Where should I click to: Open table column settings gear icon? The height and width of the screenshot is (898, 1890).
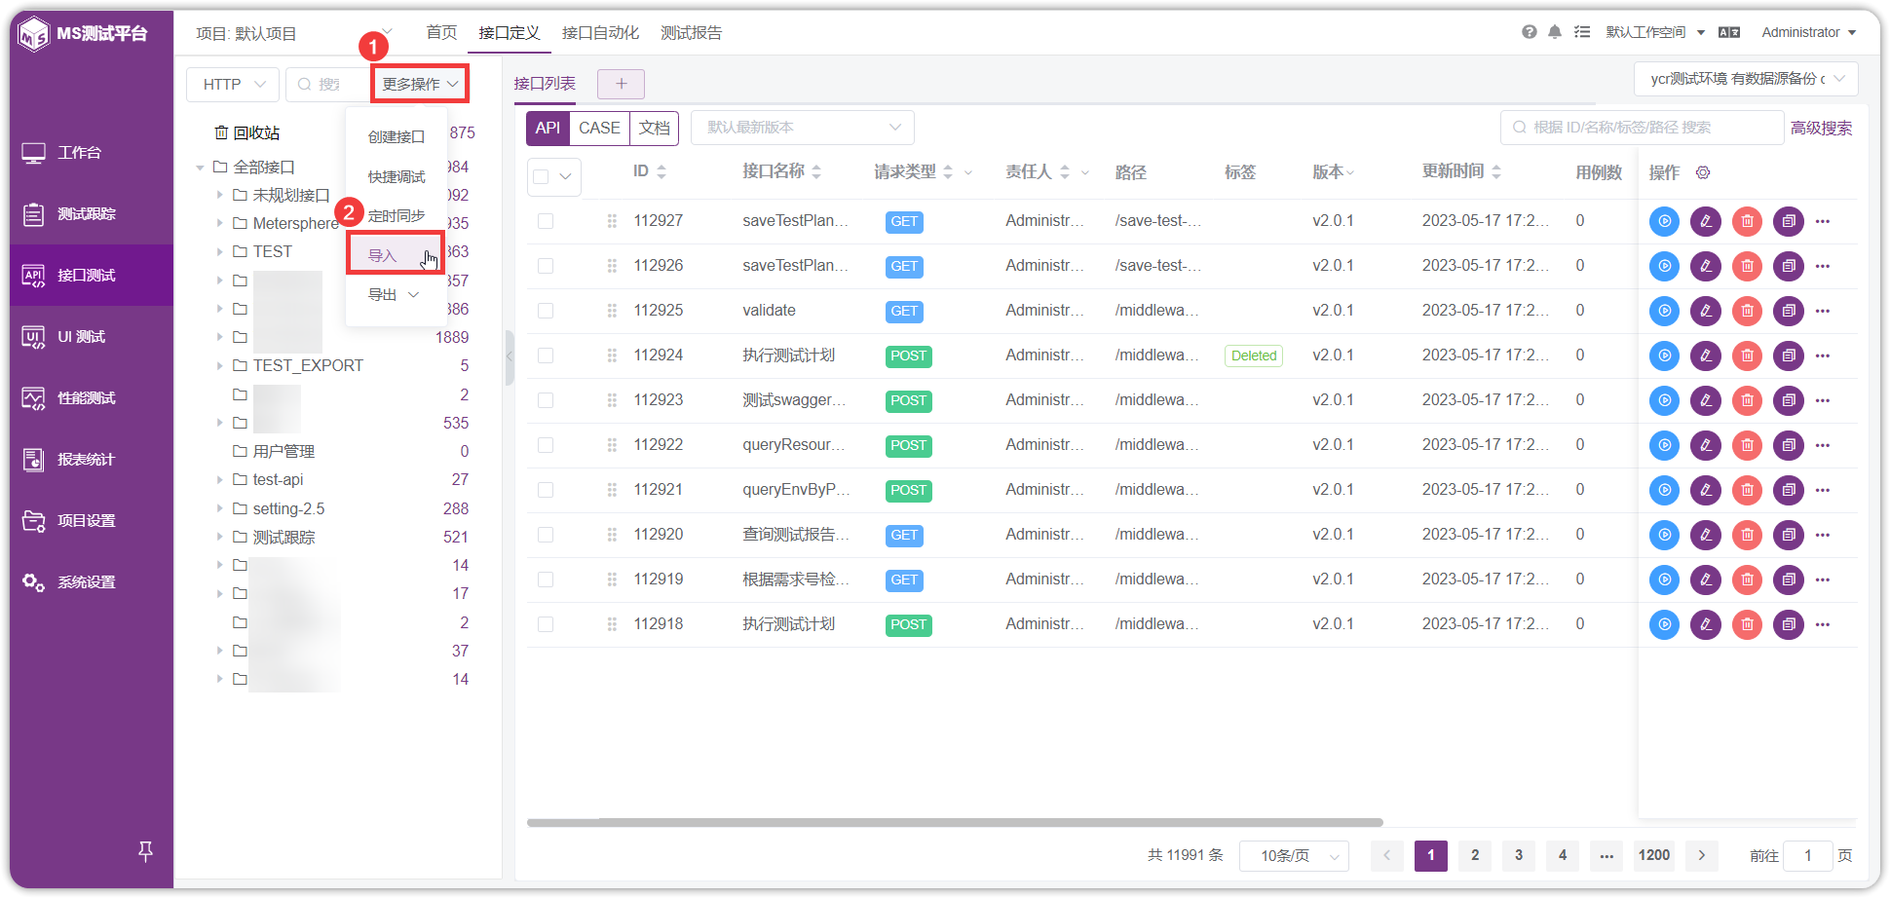click(1703, 172)
